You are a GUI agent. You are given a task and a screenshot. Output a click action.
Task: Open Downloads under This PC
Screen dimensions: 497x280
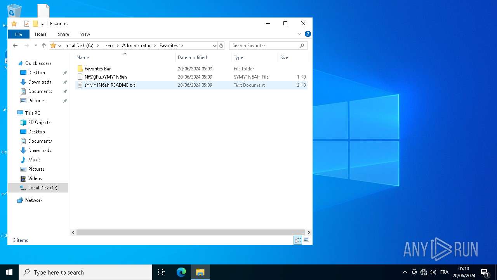coord(40,150)
